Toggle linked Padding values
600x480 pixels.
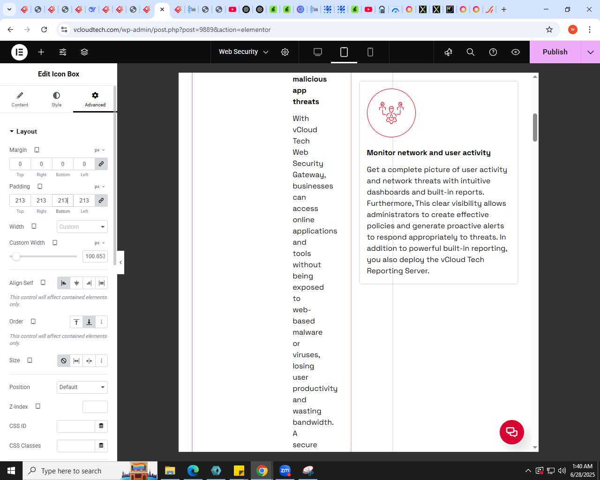tap(101, 201)
